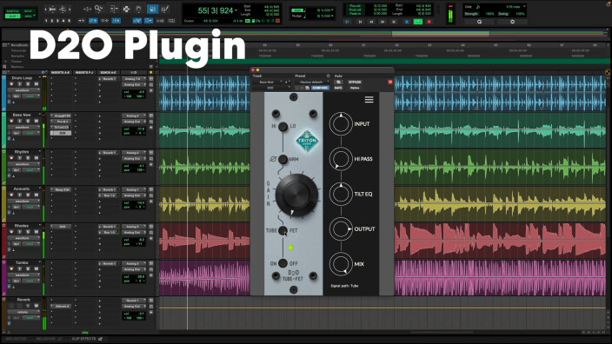This screenshot has width=612, height=344.
Task: Record-enable the Rhythm track
Action: 11,158
